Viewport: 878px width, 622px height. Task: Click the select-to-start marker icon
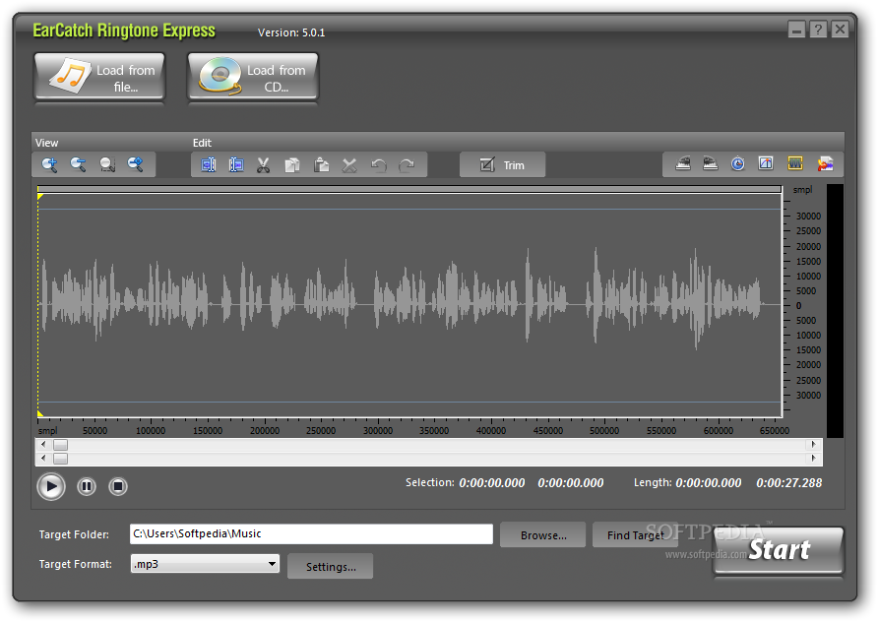(209, 165)
